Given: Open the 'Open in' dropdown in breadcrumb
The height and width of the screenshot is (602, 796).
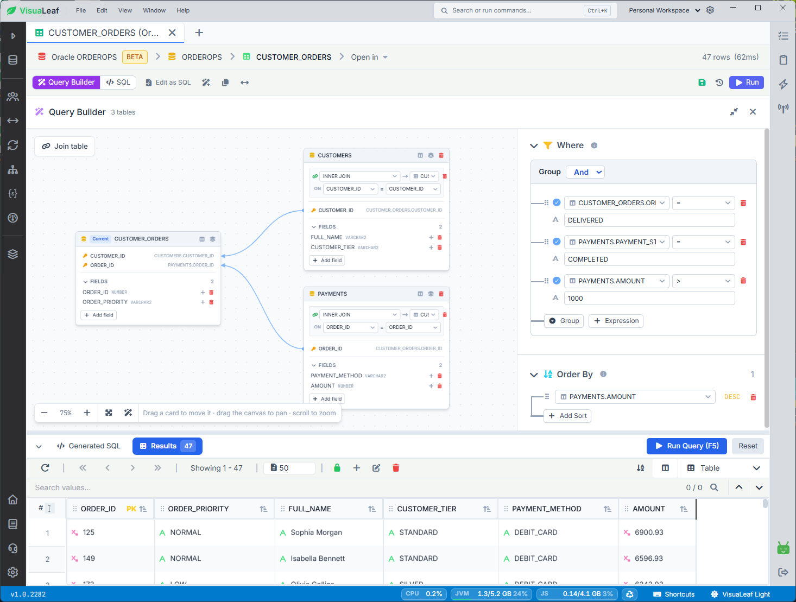Looking at the screenshot, I should pos(369,57).
